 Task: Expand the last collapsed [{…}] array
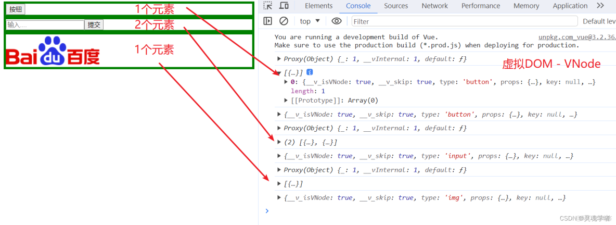[x=279, y=184]
